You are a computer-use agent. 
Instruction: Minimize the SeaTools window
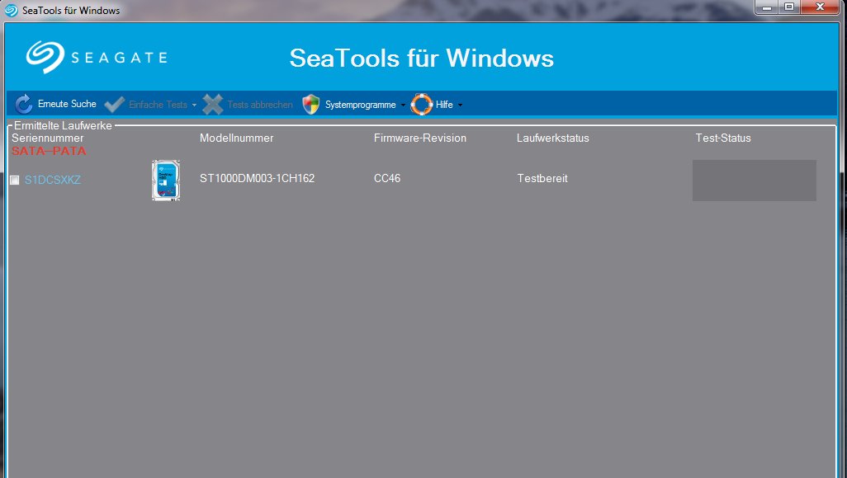[x=767, y=7]
